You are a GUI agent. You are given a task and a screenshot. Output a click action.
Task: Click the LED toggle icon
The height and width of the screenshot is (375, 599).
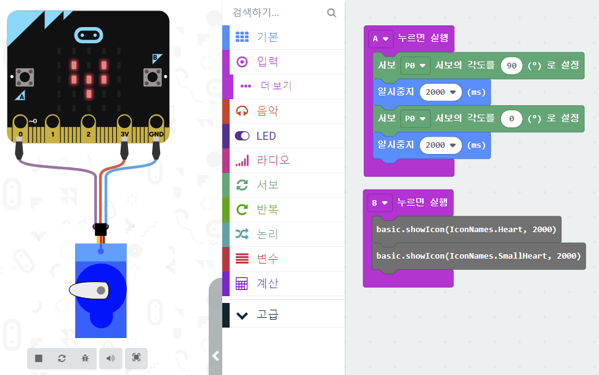pyautogui.click(x=242, y=135)
